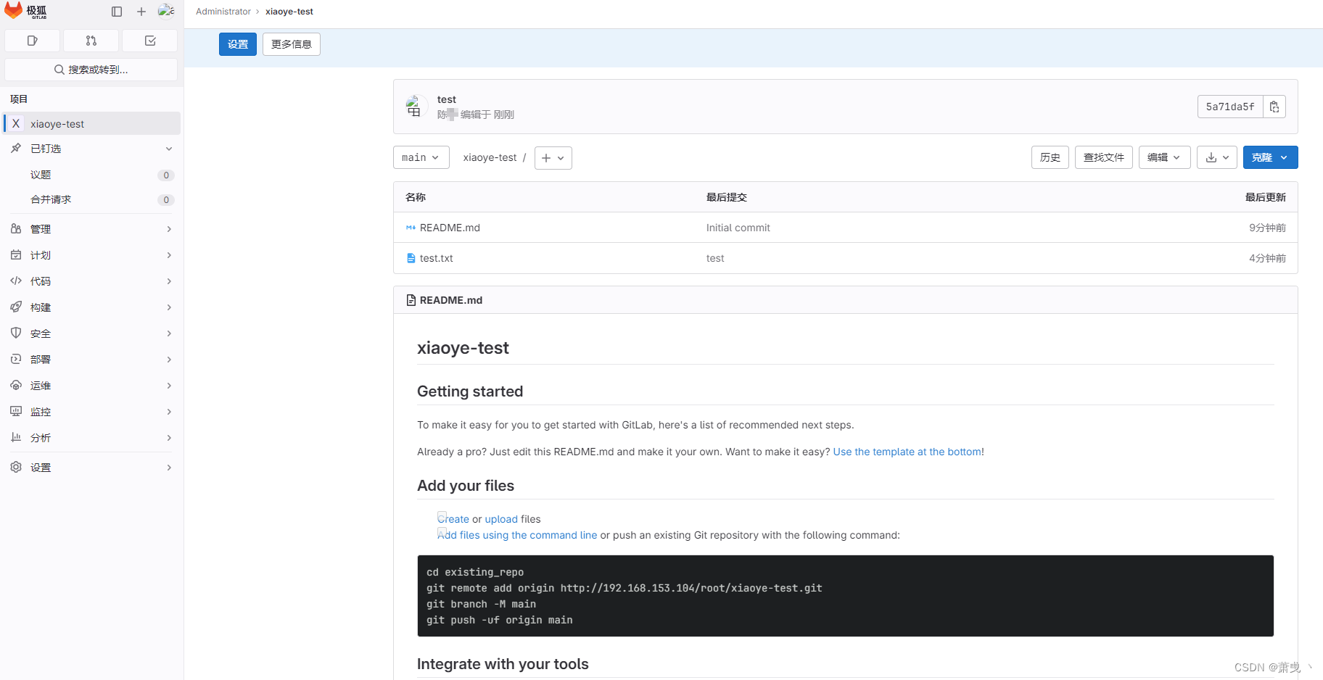Screen dimensions: 1323x680
Task: Toggle the sidebar collapse icon
Action: (117, 12)
